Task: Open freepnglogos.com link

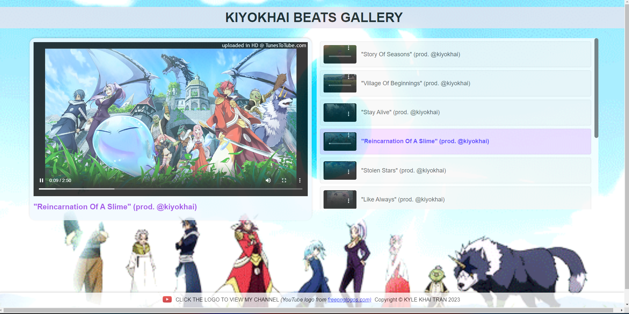Action: (x=350, y=300)
